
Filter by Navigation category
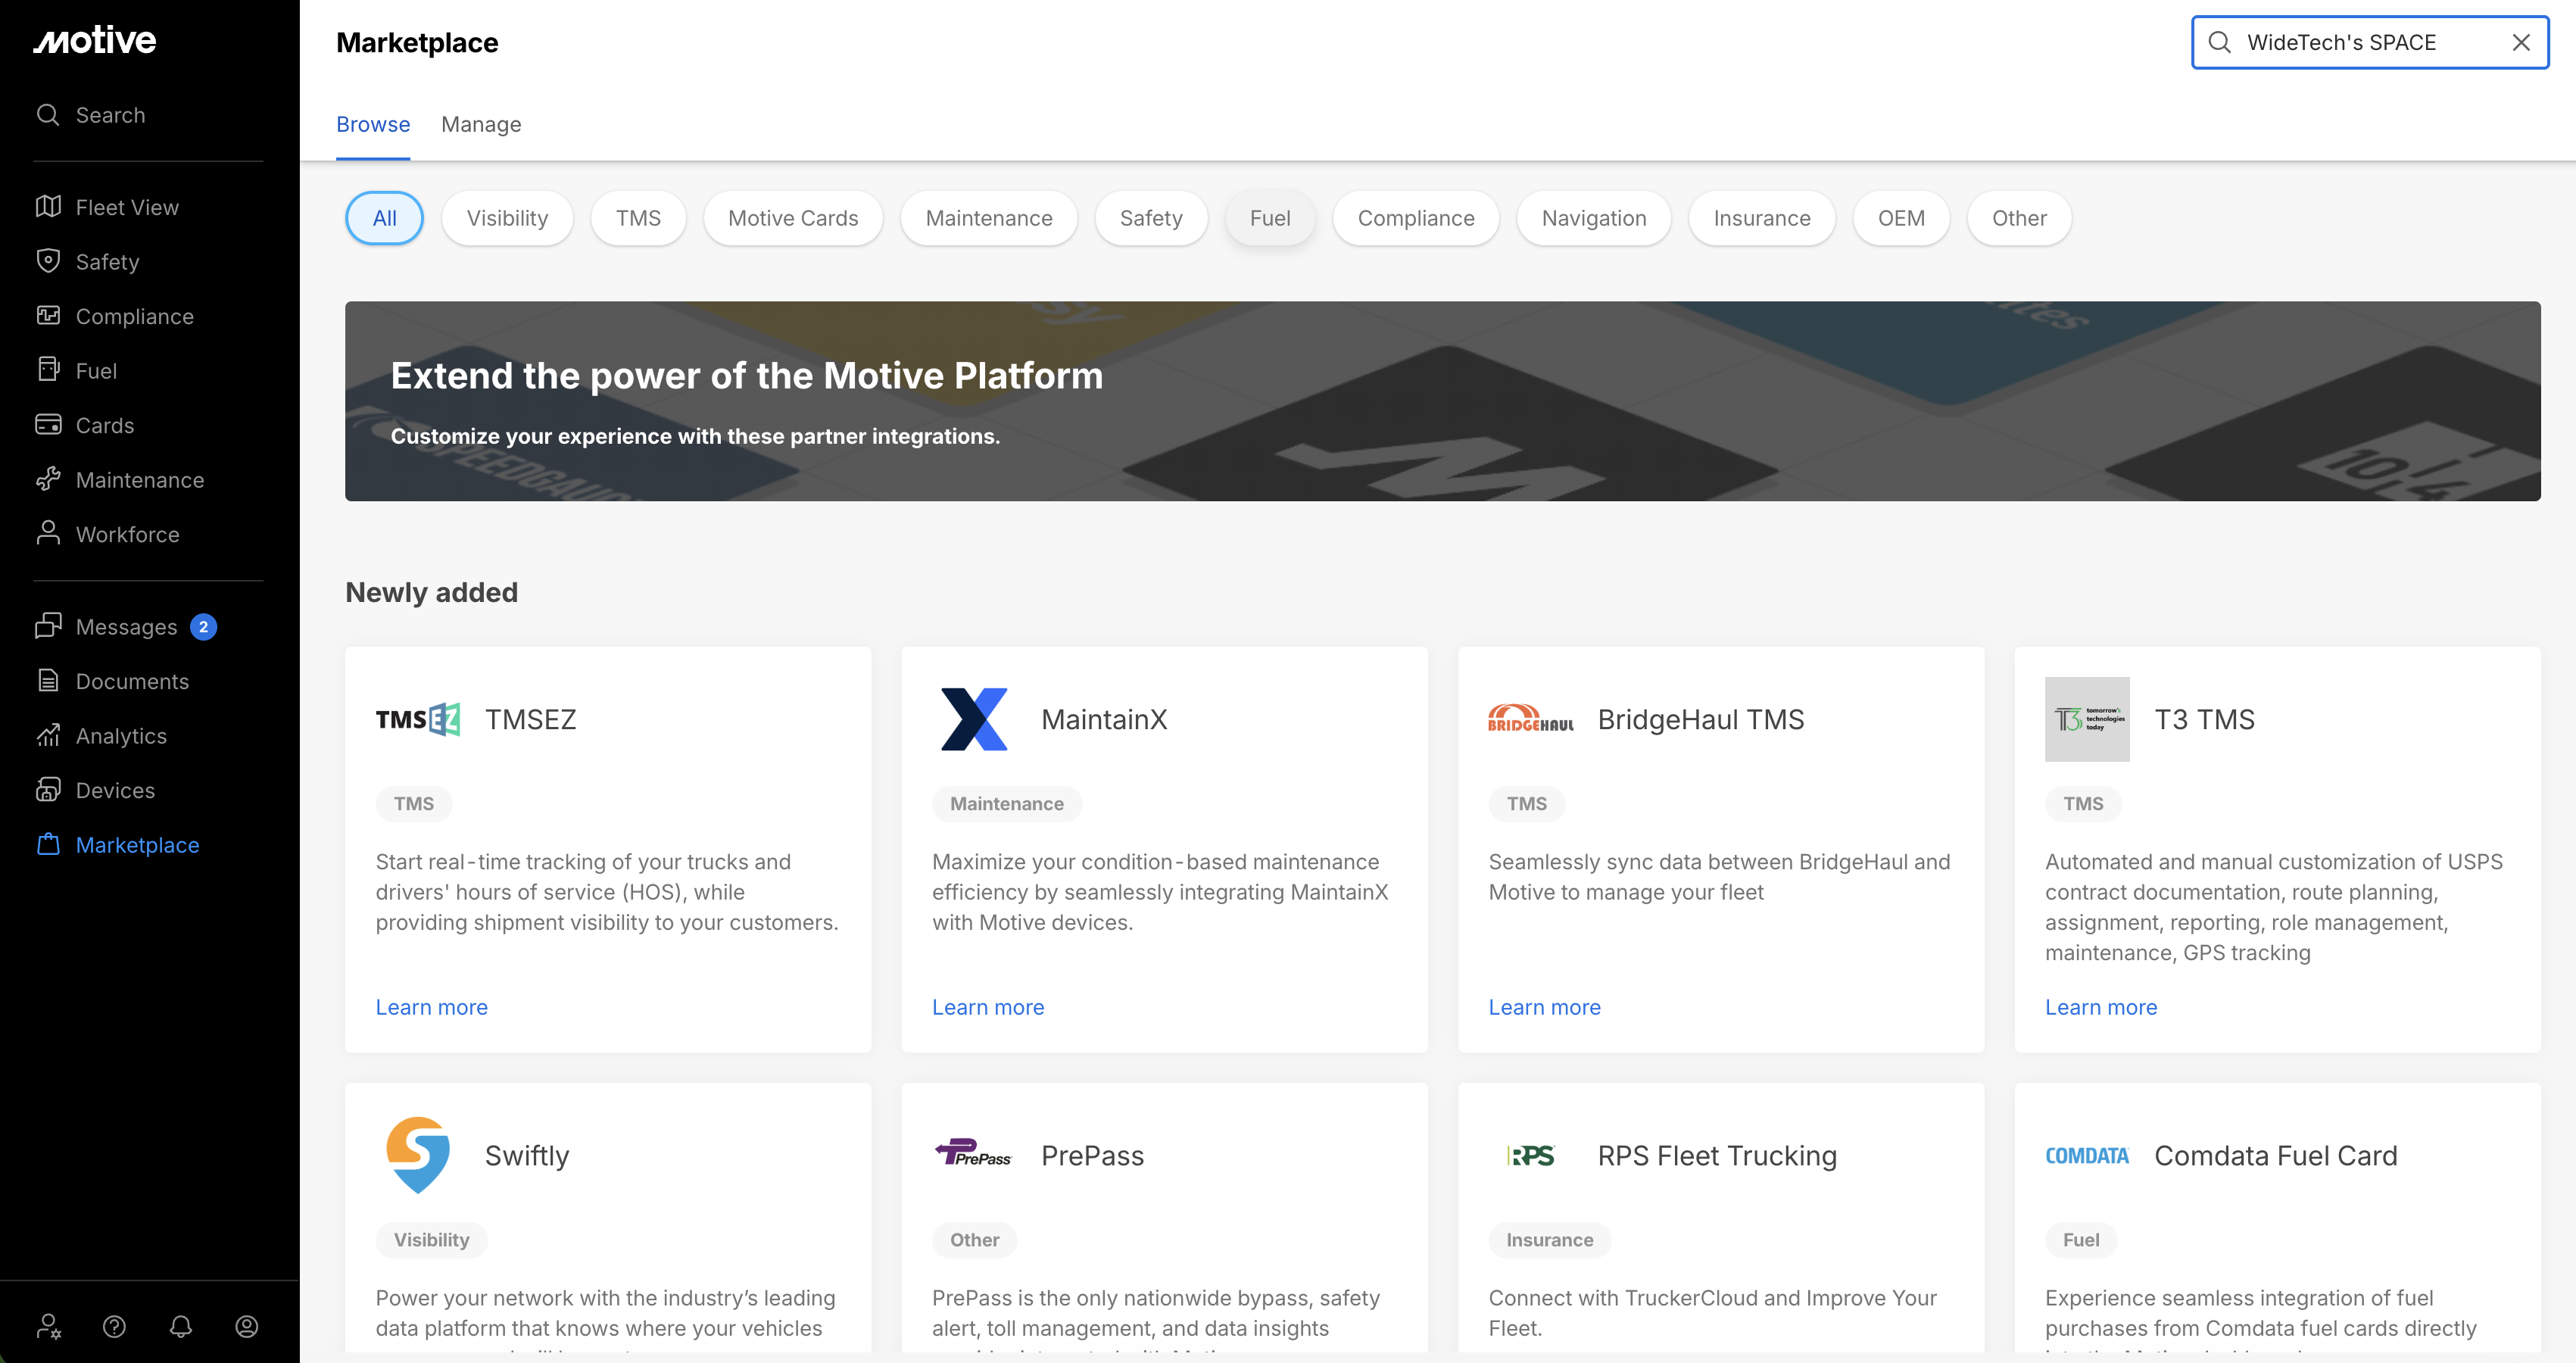pyautogui.click(x=1594, y=218)
